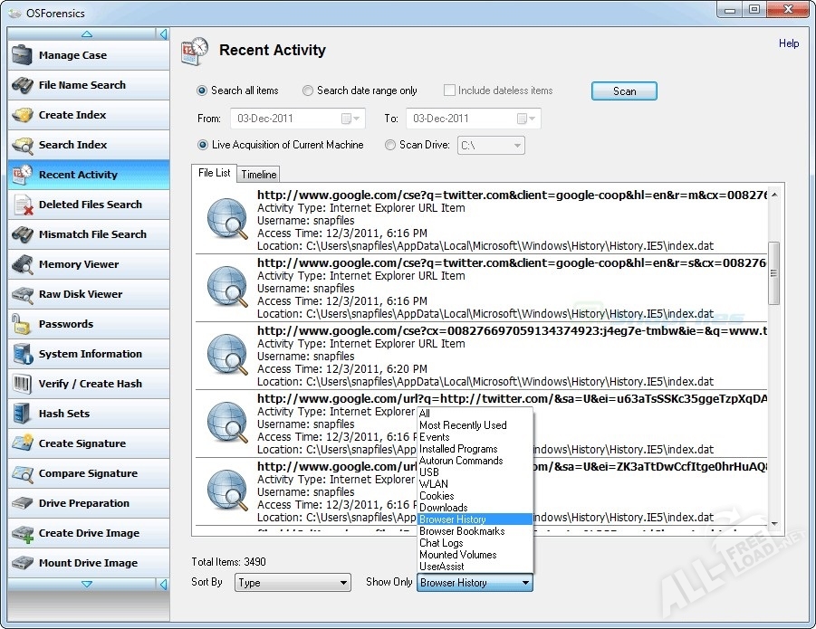Open the Memory Viewer icon

pyautogui.click(x=23, y=264)
